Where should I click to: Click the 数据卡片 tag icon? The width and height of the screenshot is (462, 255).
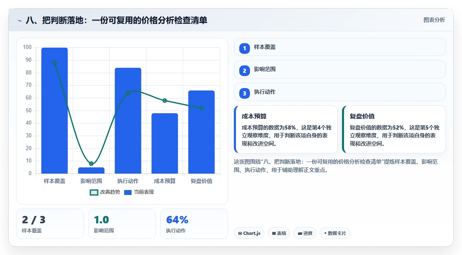click(x=325, y=233)
